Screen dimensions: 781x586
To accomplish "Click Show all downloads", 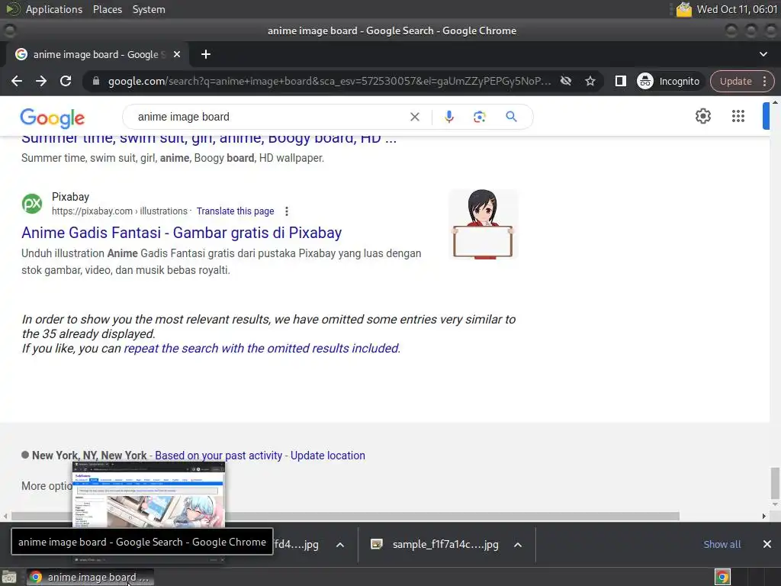I will pos(722,545).
